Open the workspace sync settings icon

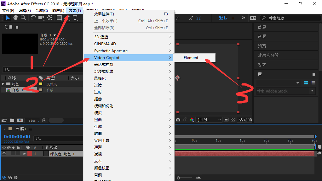[x=253, y=18]
